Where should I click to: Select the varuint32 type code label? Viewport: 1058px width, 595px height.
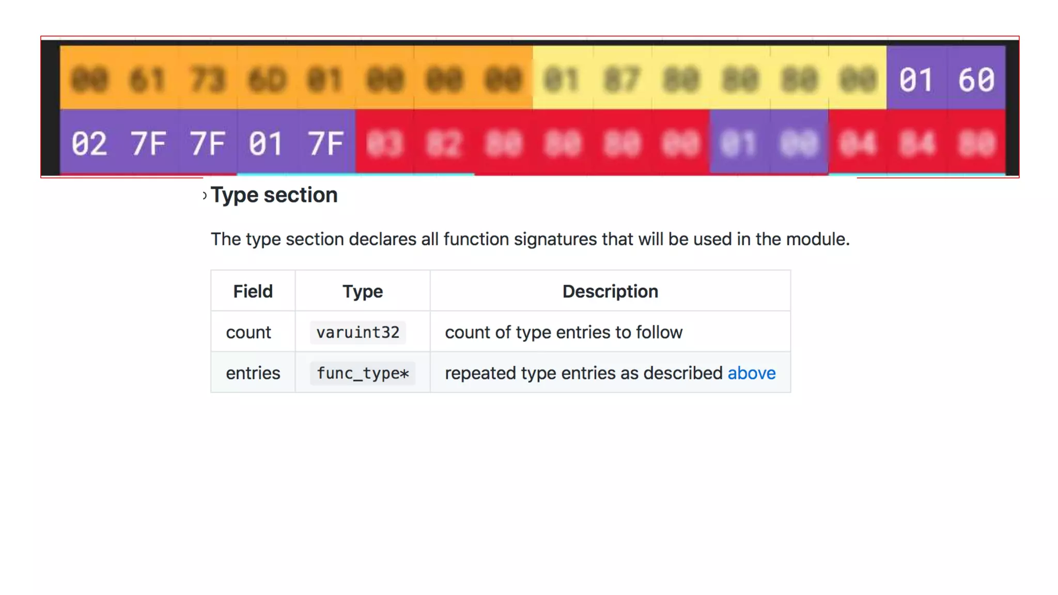(357, 332)
